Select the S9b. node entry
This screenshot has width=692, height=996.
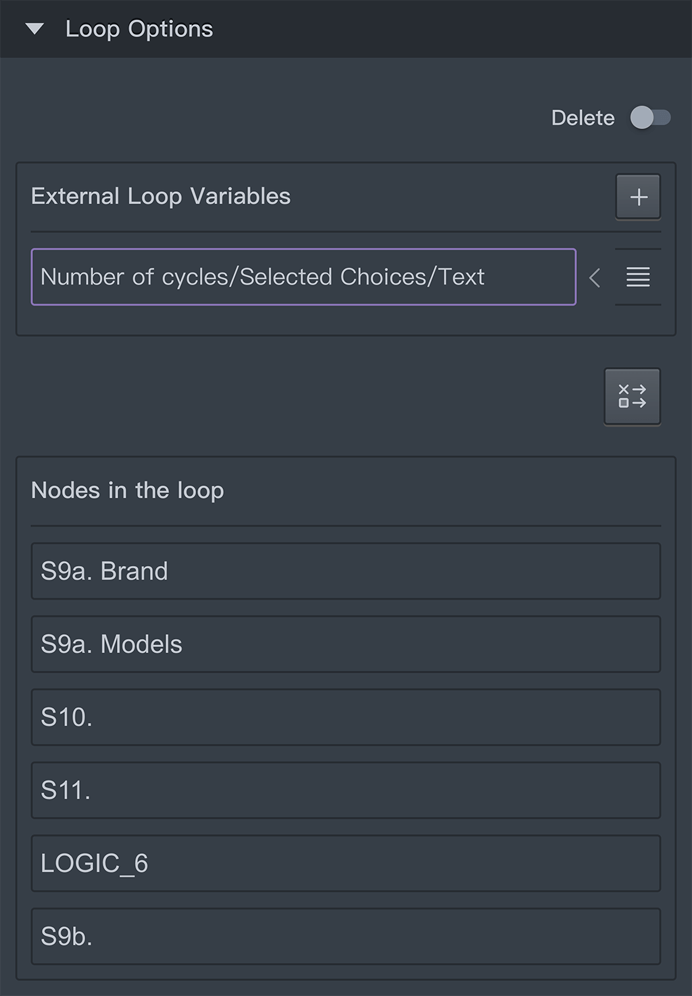click(x=345, y=936)
